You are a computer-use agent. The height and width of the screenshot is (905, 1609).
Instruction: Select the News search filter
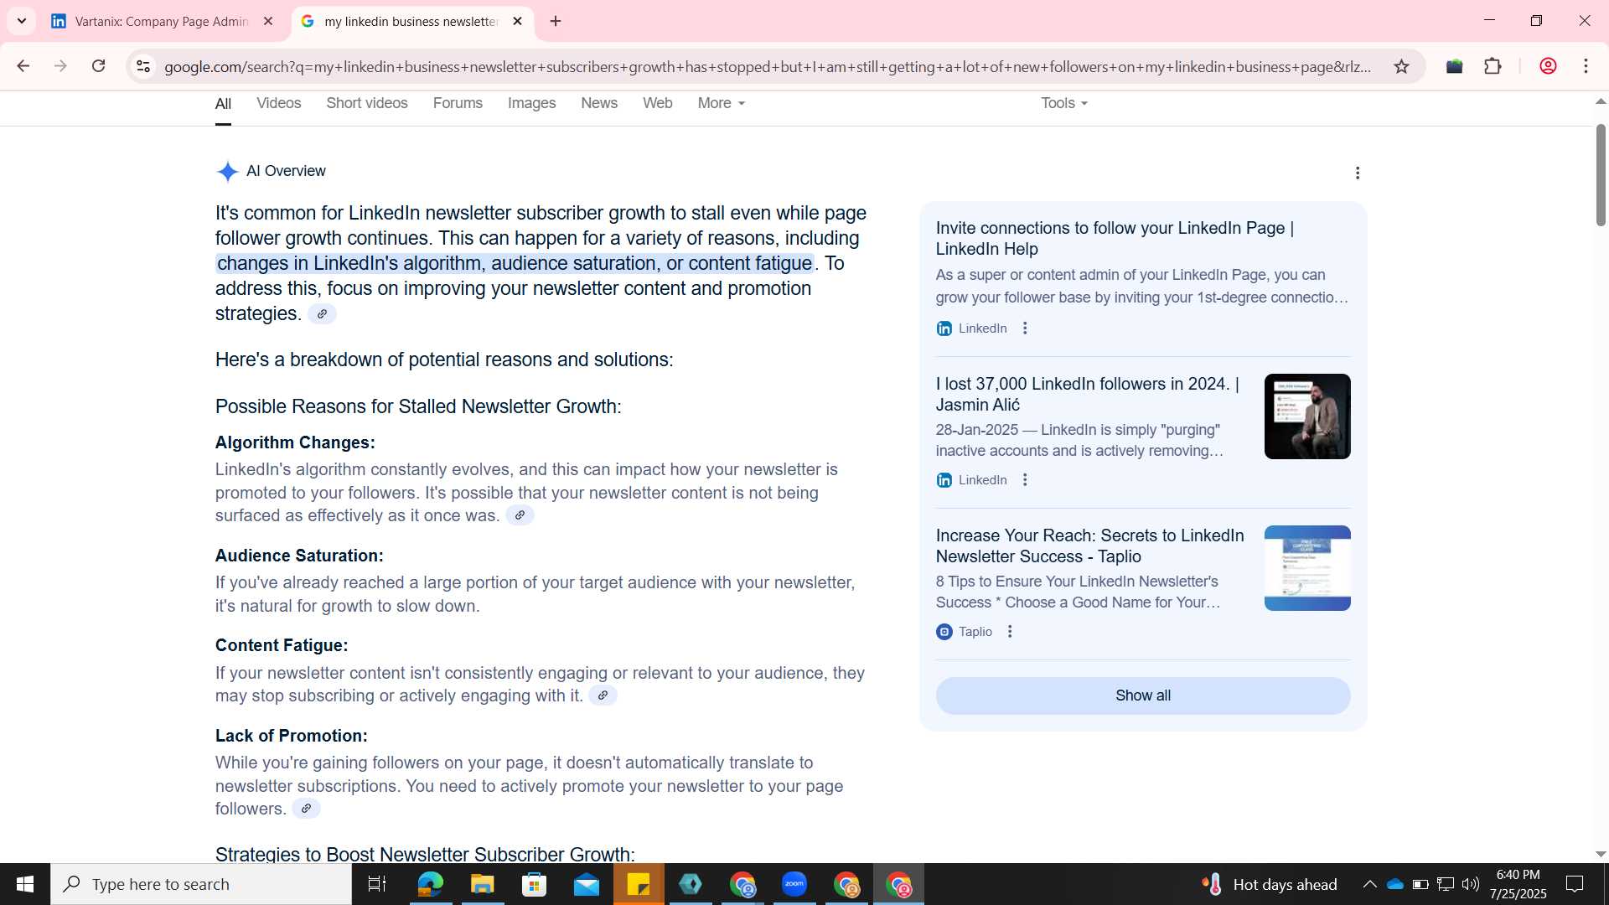tap(599, 103)
